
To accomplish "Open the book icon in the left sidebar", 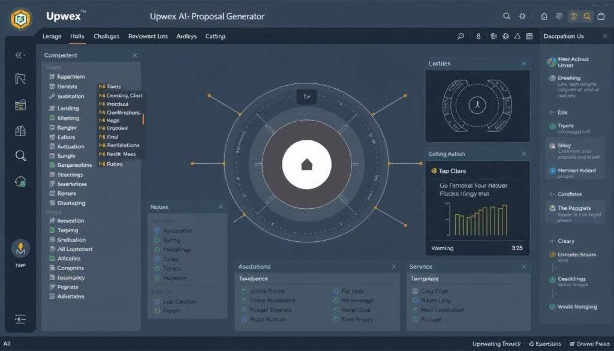I will 20,131.
